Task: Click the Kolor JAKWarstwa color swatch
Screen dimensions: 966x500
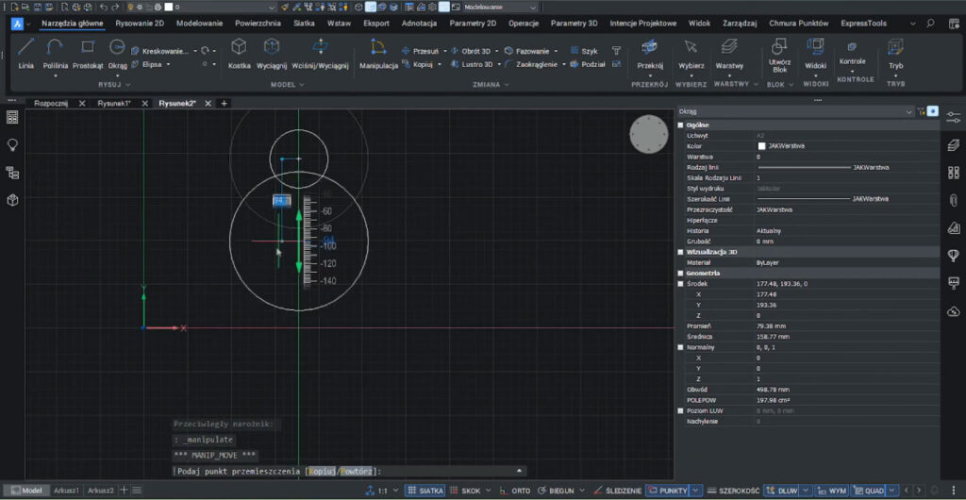Action: click(x=761, y=146)
